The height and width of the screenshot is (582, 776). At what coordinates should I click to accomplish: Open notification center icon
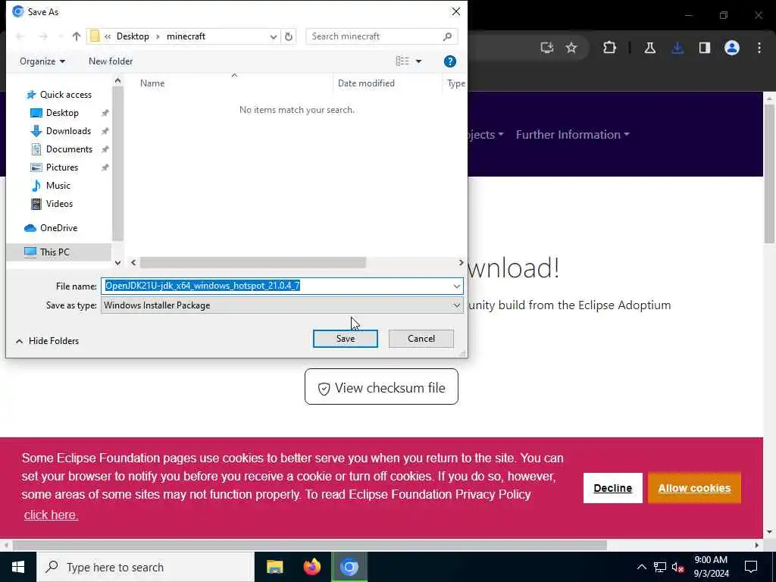(x=751, y=567)
